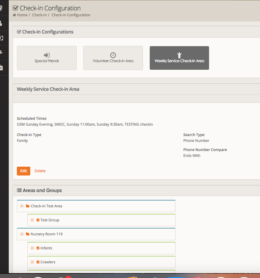Click the folder icon of Check-in Test Area
This screenshot has width=260, height=278.
click(x=28, y=206)
